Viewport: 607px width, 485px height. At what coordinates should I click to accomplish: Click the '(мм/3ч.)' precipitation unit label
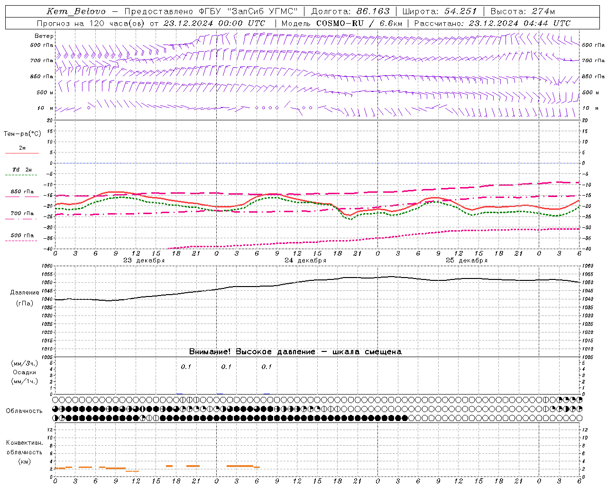(x=24, y=363)
